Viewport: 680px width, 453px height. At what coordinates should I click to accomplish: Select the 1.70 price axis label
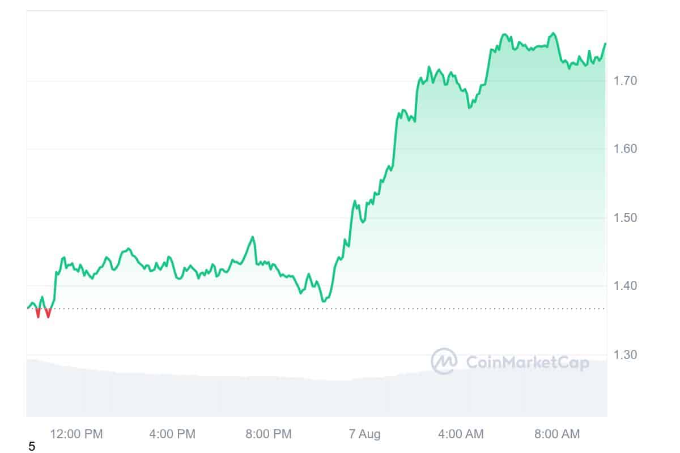[626, 80]
